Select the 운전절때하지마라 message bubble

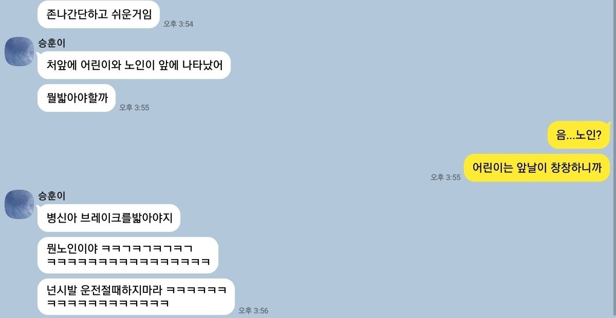(136, 297)
